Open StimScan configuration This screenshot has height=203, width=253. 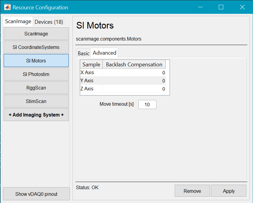36,101
